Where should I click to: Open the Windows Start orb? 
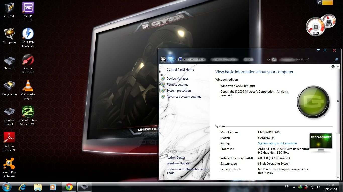click(6, 187)
